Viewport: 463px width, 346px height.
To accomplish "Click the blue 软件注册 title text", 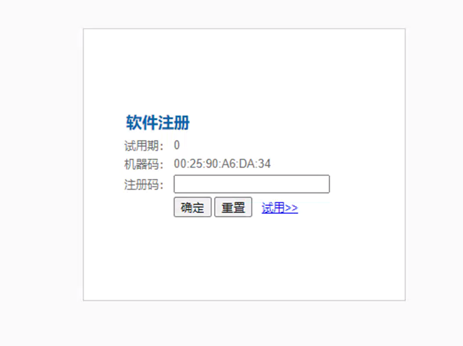I will pyautogui.click(x=158, y=122).
